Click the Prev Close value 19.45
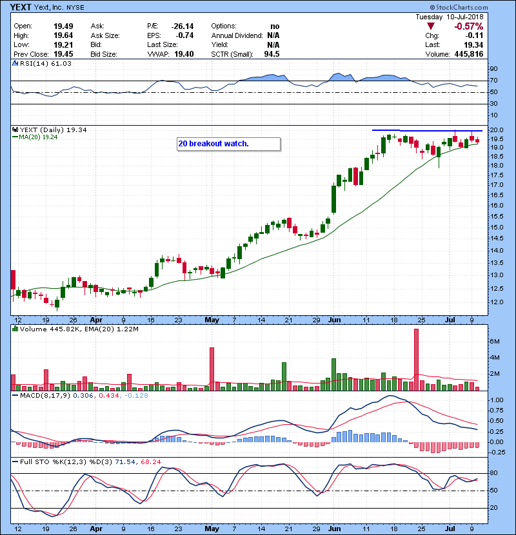The image size is (516, 535). click(63, 54)
